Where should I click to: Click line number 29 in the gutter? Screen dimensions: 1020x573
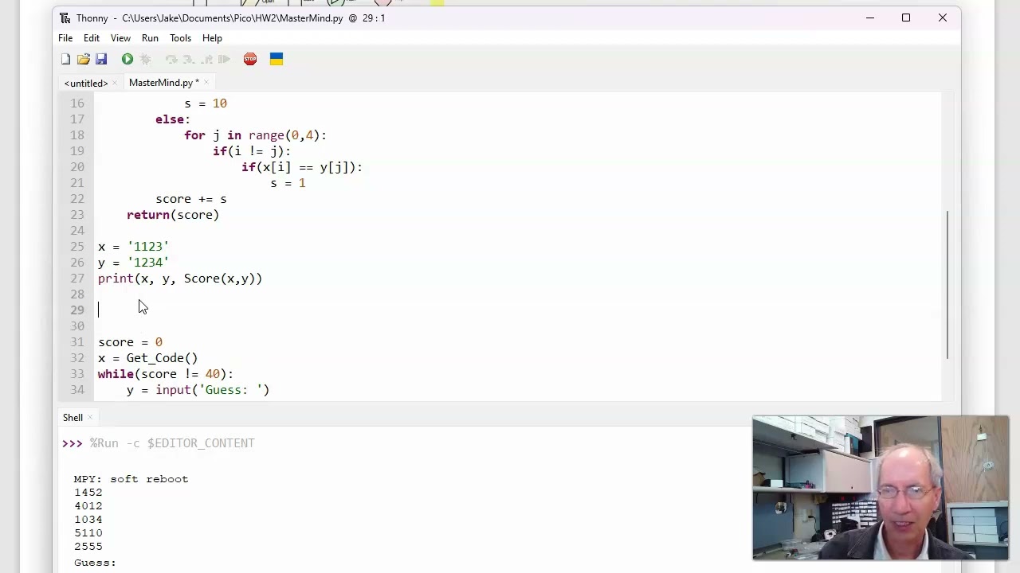click(x=77, y=310)
